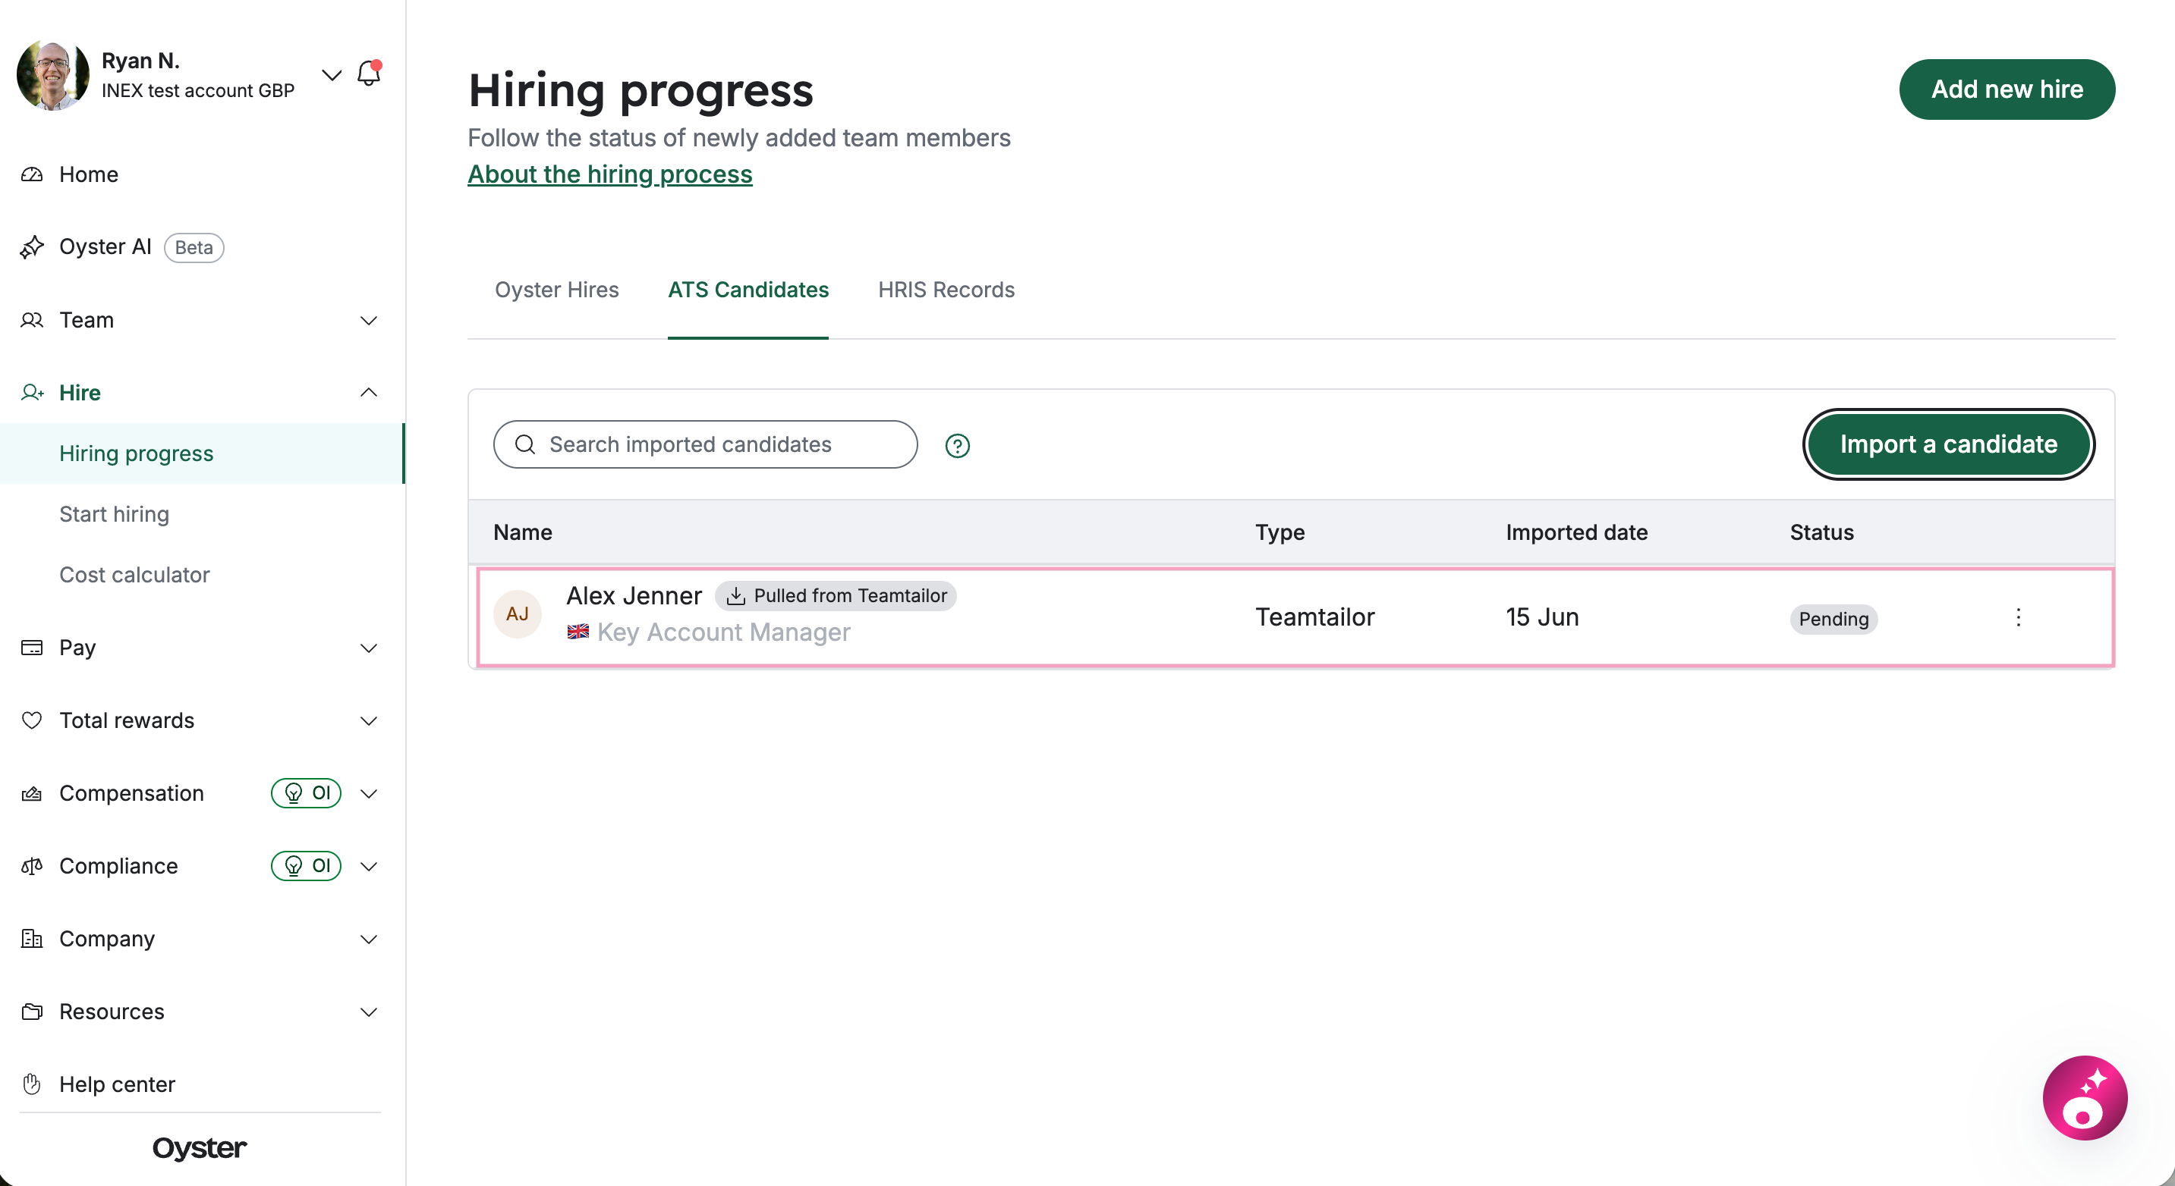Image resolution: width=2175 pixels, height=1186 pixels.
Task: Click the Pulled from Teamtailor badge
Action: (x=836, y=595)
